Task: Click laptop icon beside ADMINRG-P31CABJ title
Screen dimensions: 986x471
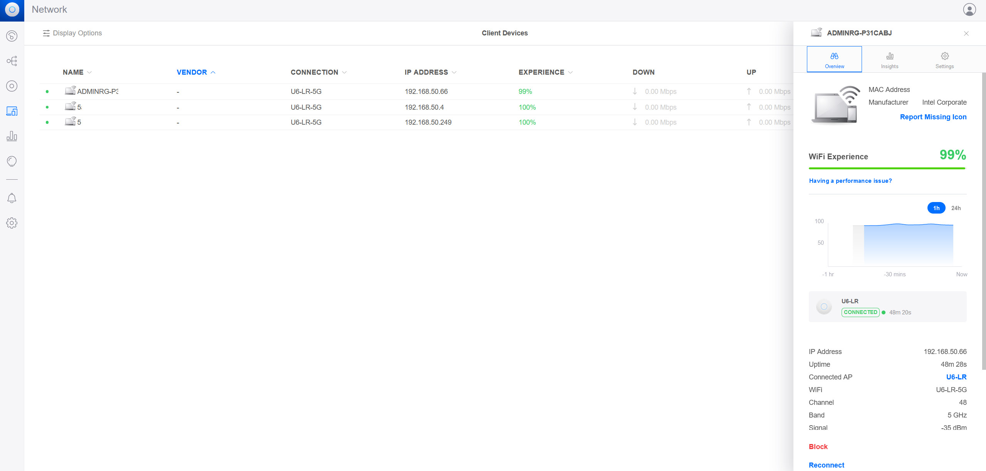Action: tap(817, 32)
